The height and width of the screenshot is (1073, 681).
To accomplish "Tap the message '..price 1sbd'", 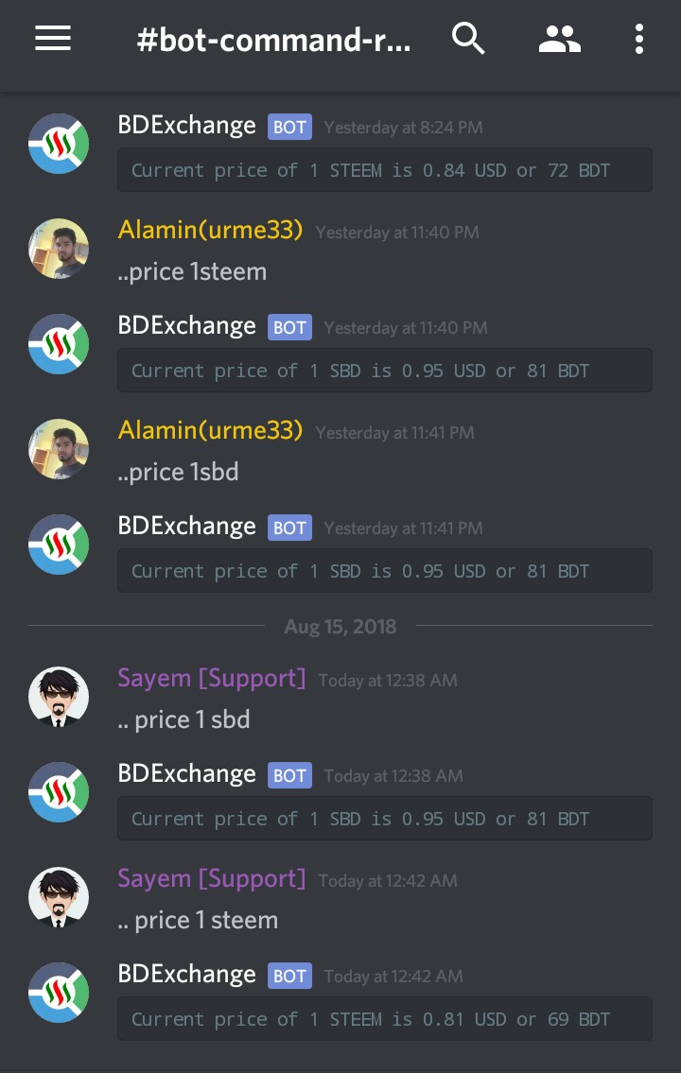I will coord(178,472).
